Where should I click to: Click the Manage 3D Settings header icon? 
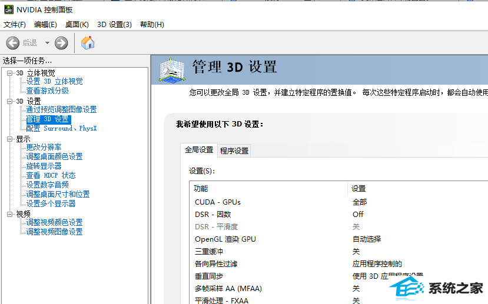point(171,70)
